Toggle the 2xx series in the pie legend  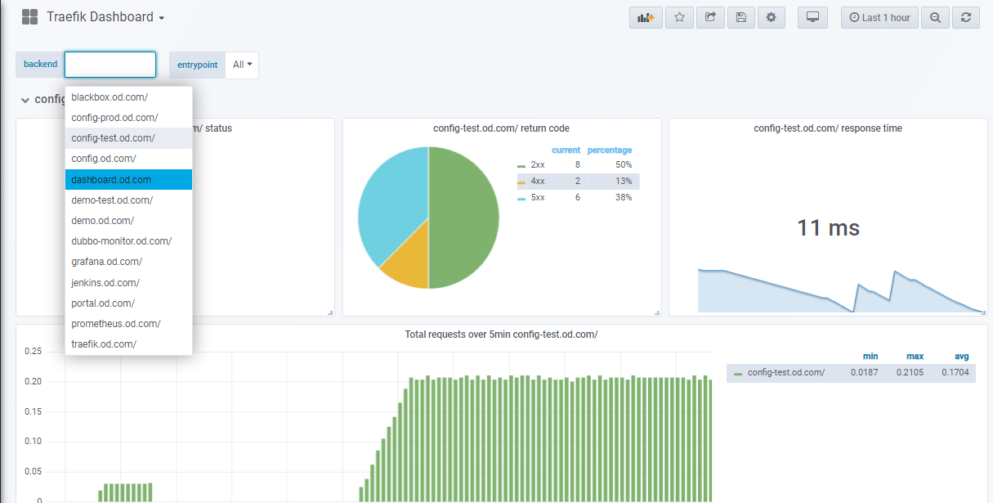[x=538, y=165]
